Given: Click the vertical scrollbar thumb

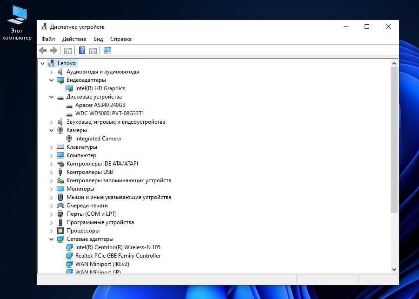Looking at the screenshot, I should pos(394,140).
